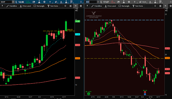The image size is (172, 99).
Task: Select Rectangle tool on AEO chart
Action: coord(124,6)
